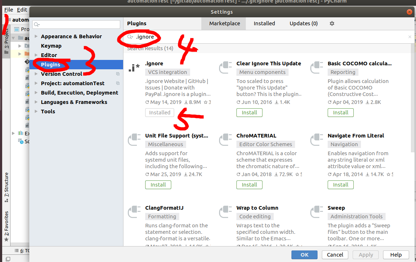The image size is (416, 262).
Task: Click the search magnifier icon in plugin search
Action: click(x=130, y=37)
